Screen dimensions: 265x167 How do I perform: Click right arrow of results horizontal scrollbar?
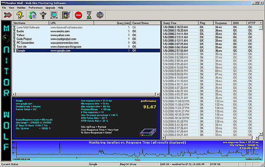(x=257, y=138)
